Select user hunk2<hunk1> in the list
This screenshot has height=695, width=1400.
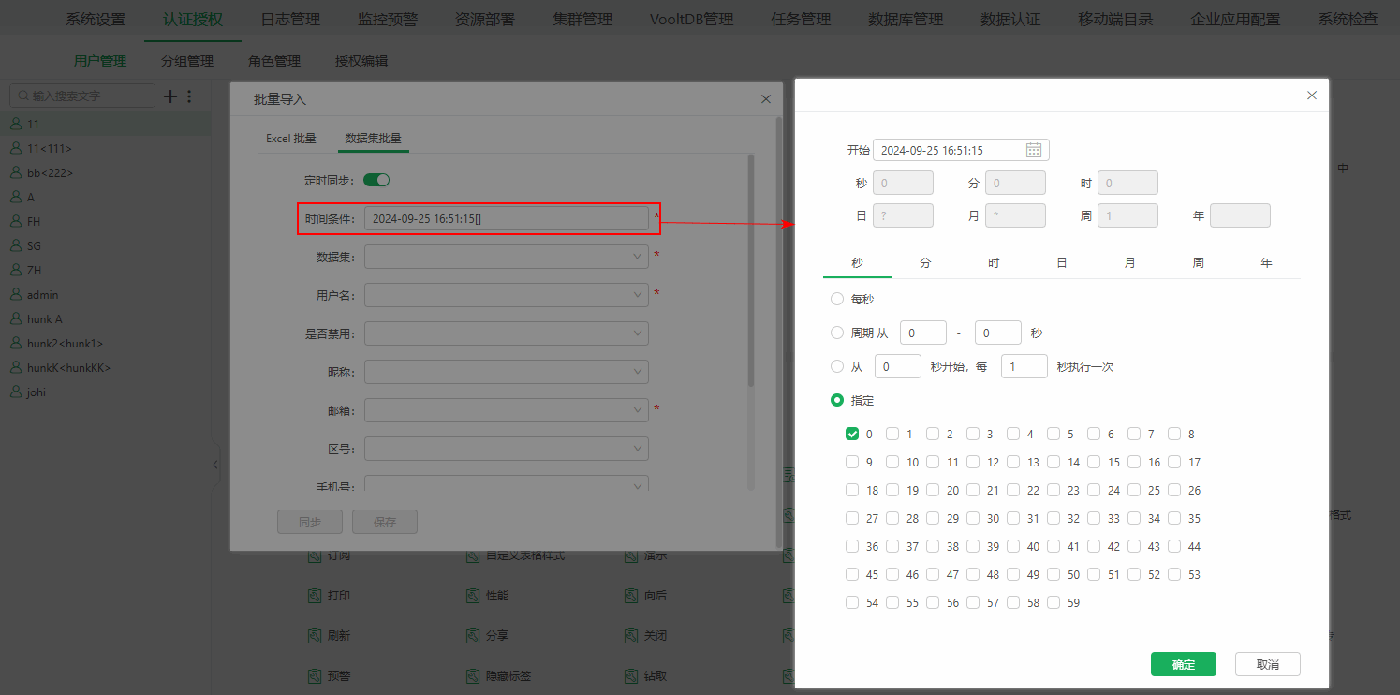(105, 343)
